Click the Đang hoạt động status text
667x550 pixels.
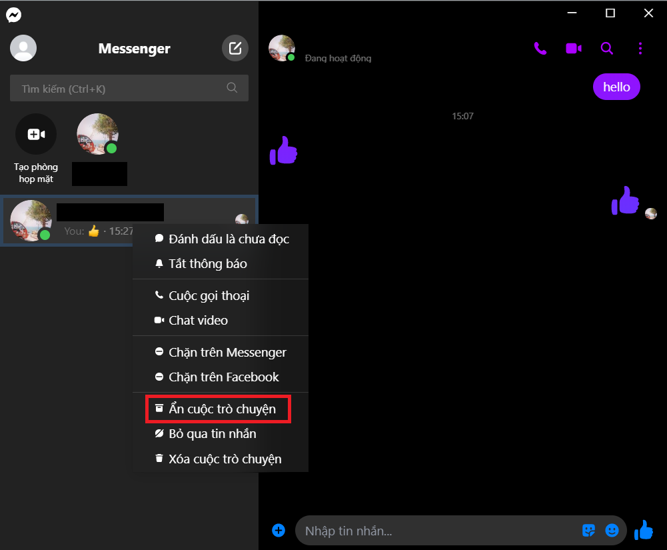pyautogui.click(x=338, y=58)
